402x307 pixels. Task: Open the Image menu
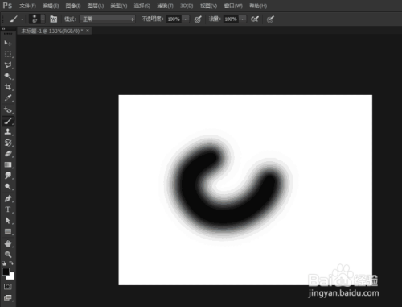coord(73,6)
